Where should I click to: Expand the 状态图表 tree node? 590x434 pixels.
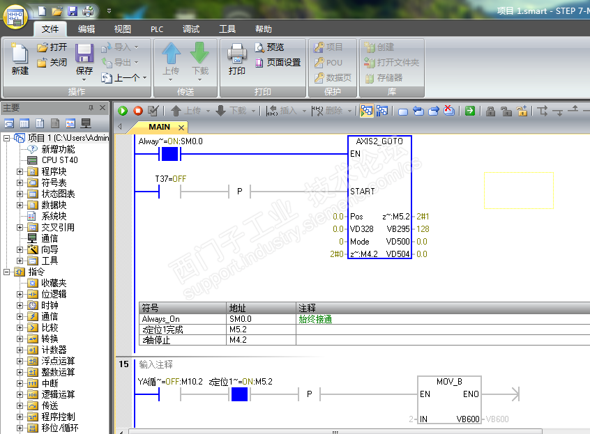[20, 194]
